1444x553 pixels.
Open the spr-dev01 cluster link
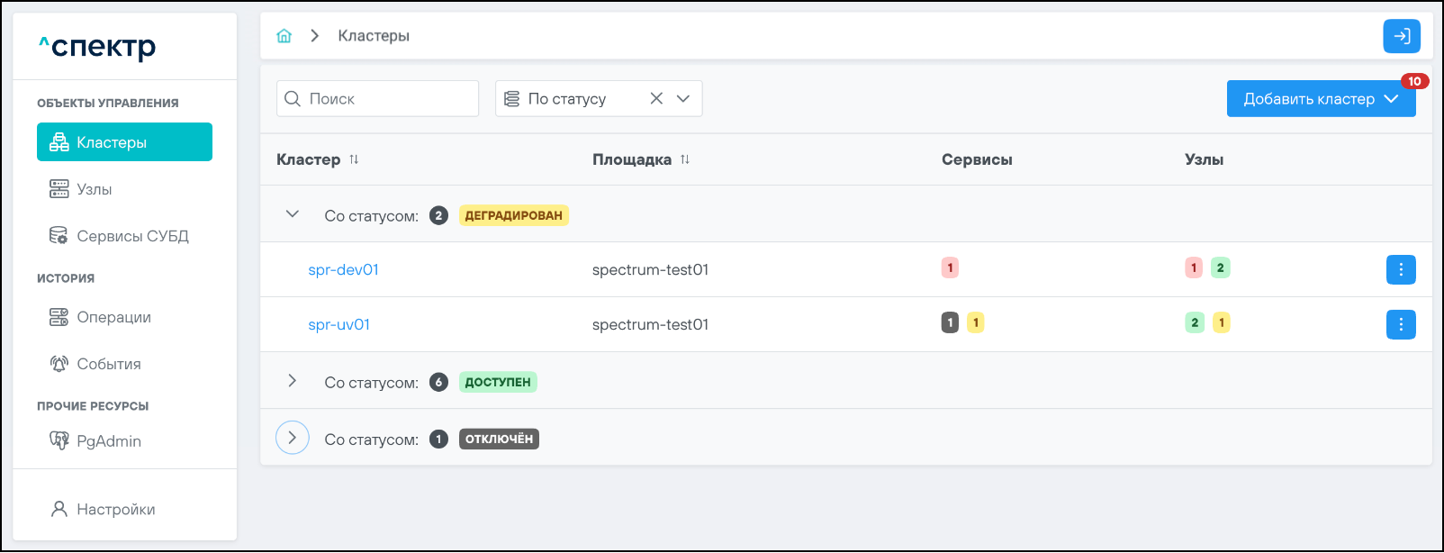[343, 270]
